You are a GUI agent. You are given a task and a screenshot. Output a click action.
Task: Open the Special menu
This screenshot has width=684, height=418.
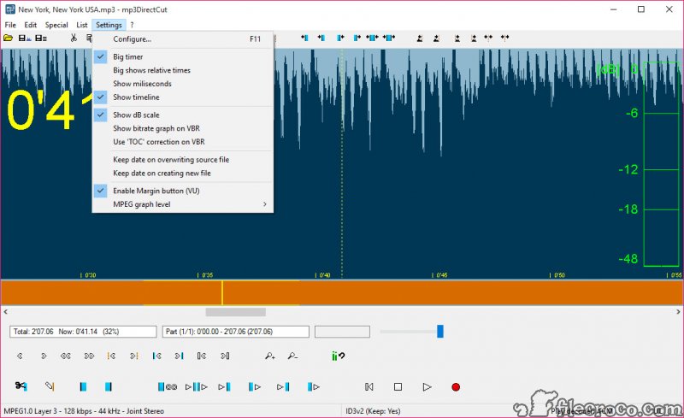click(56, 25)
